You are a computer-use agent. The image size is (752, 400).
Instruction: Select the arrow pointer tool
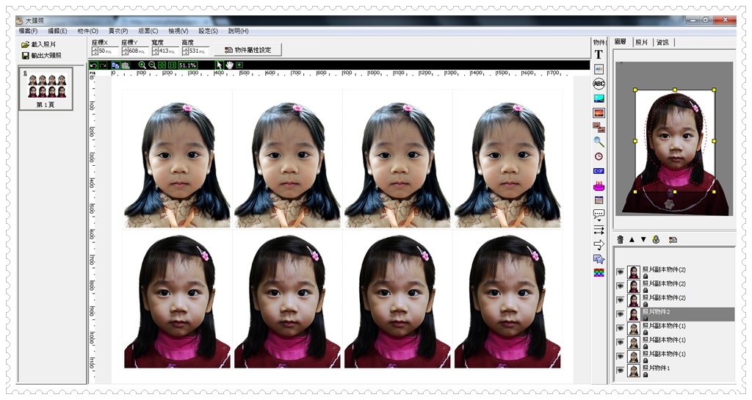[x=219, y=65]
